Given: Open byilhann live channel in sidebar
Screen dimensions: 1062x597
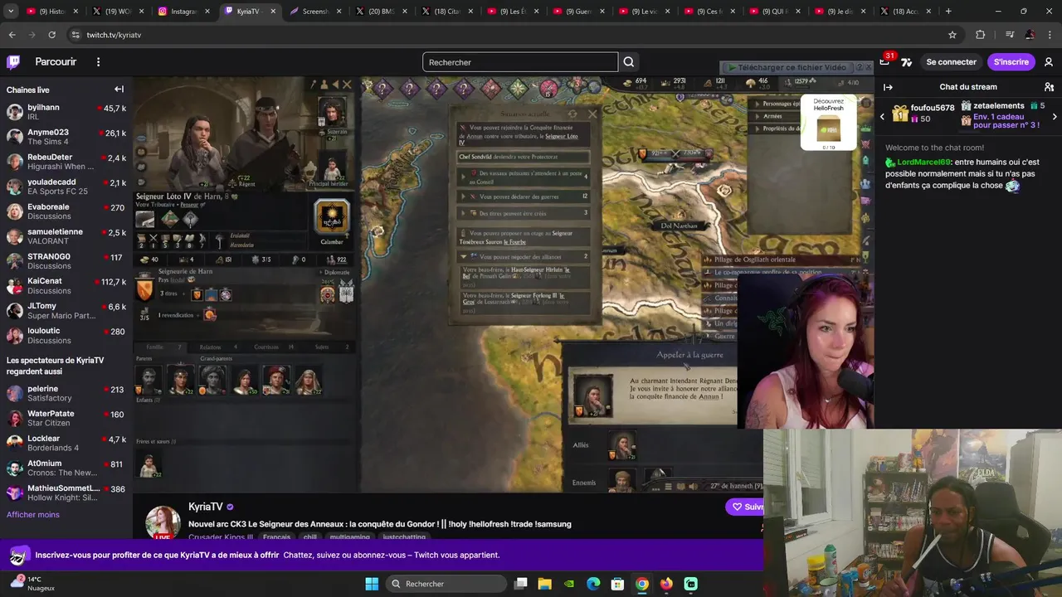Looking at the screenshot, I should pos(66,112).
